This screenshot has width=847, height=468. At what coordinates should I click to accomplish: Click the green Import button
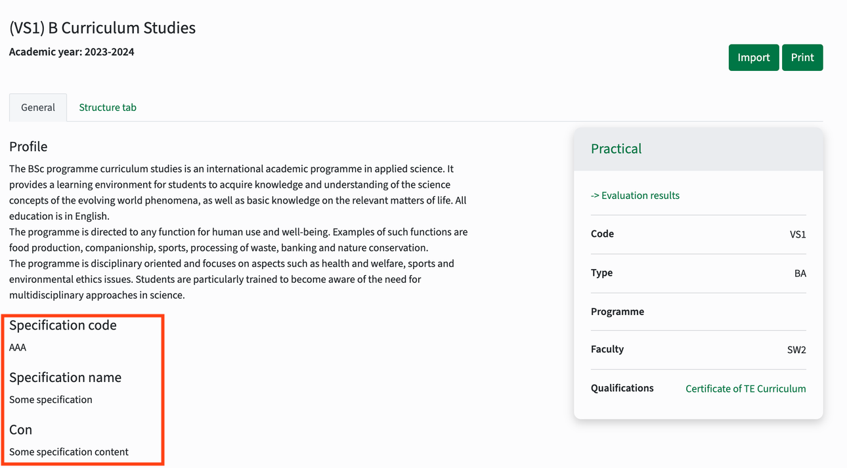(753, 58)
